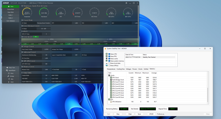221x119 pixels.
Task: Open the Unified tab
Action: pos(146,69)
